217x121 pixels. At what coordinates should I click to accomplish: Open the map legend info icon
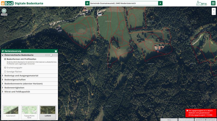click(x=4, y=11)
